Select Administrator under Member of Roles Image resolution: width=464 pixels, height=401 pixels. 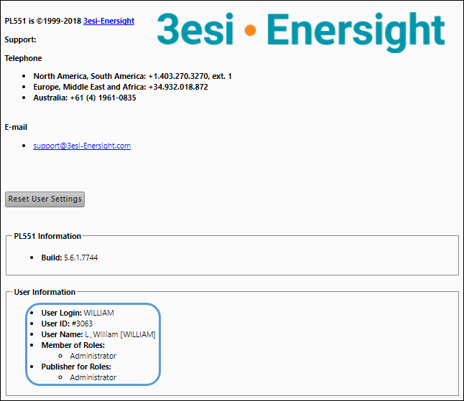pos(93,356)
